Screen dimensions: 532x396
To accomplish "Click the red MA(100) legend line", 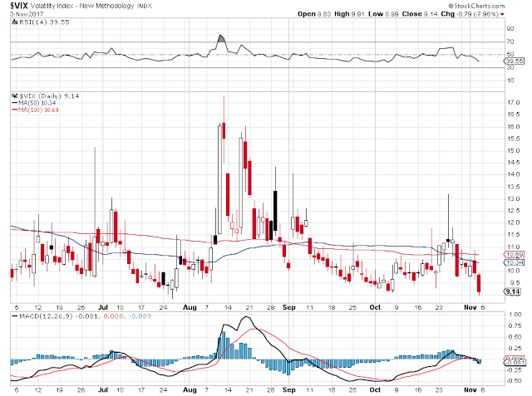I will point(15,110).
